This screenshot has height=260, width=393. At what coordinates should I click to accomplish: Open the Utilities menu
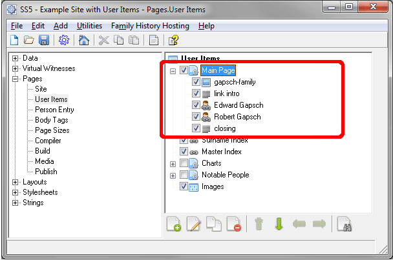[89, 26]
